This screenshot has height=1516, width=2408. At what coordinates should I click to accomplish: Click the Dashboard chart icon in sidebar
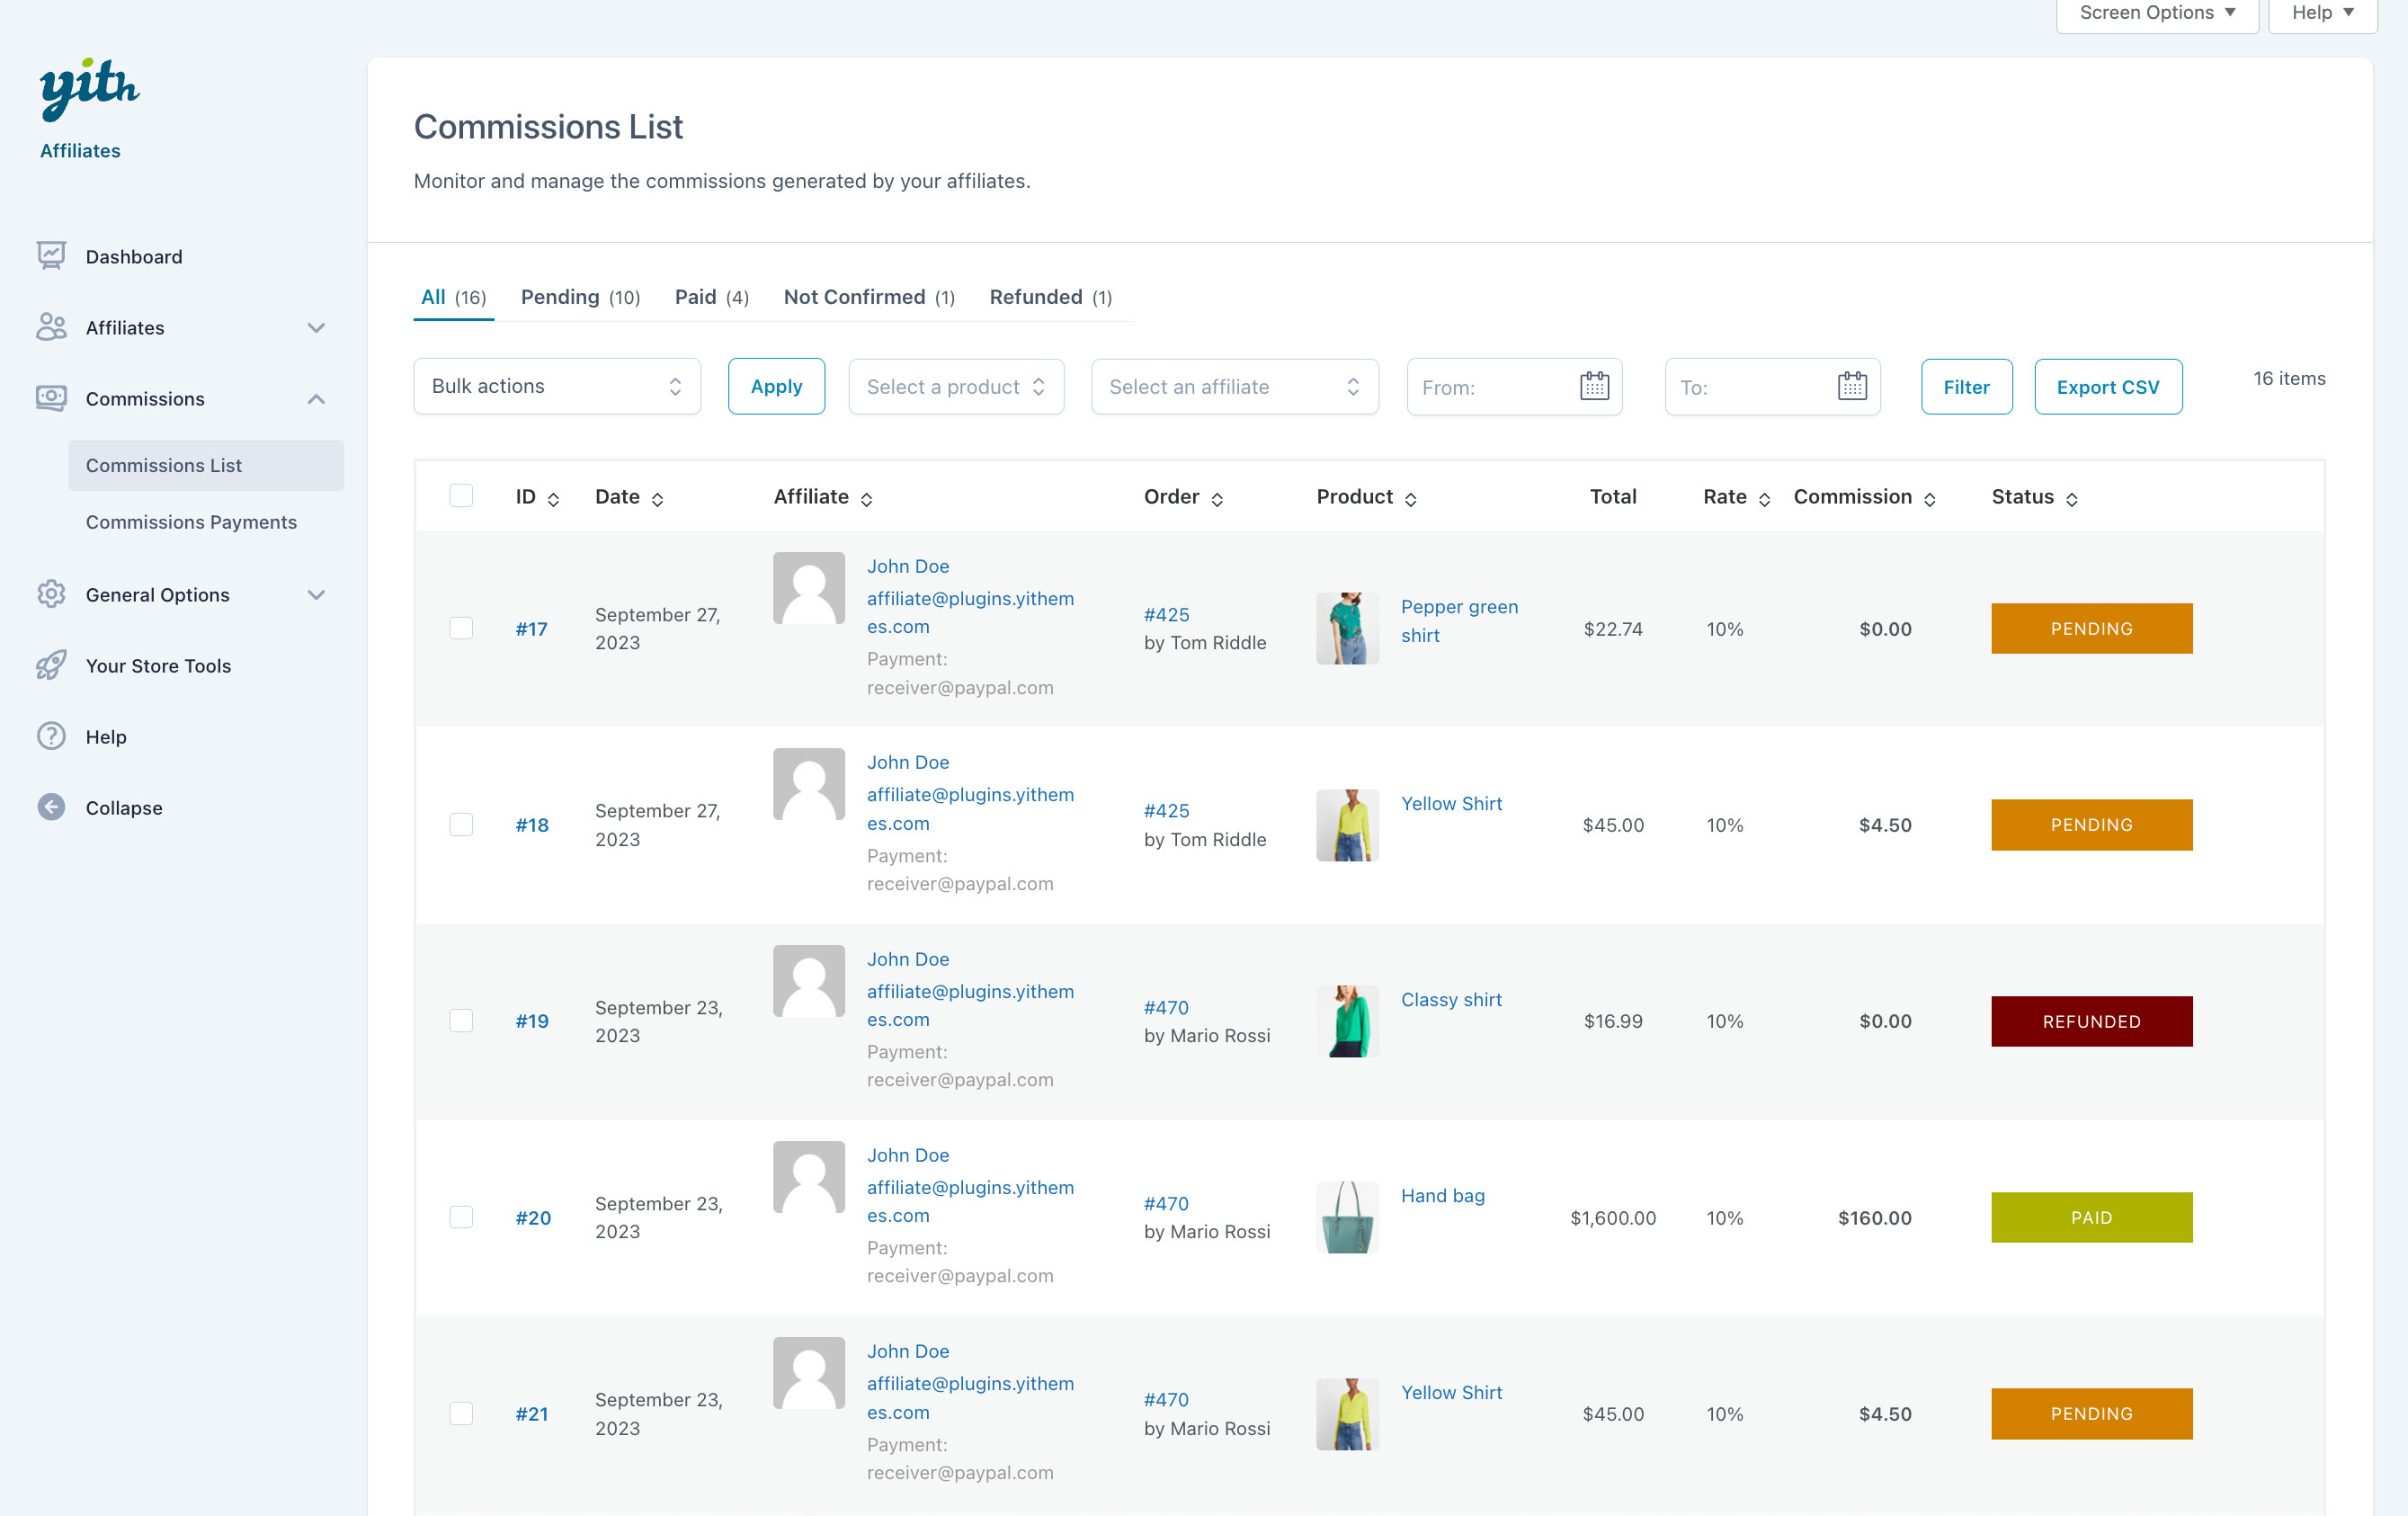click(51, 256)
